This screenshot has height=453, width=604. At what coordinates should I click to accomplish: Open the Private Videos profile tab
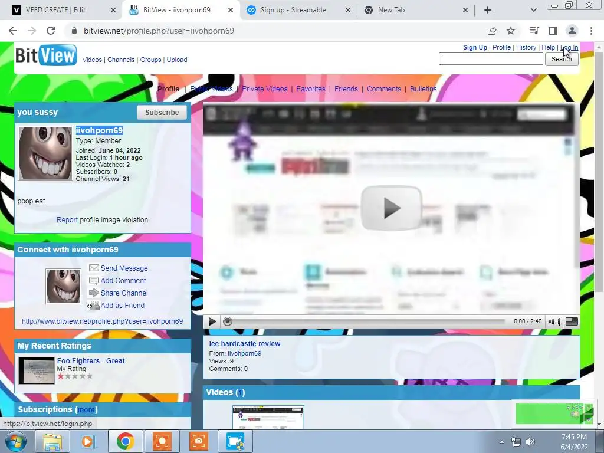[265, 89]
